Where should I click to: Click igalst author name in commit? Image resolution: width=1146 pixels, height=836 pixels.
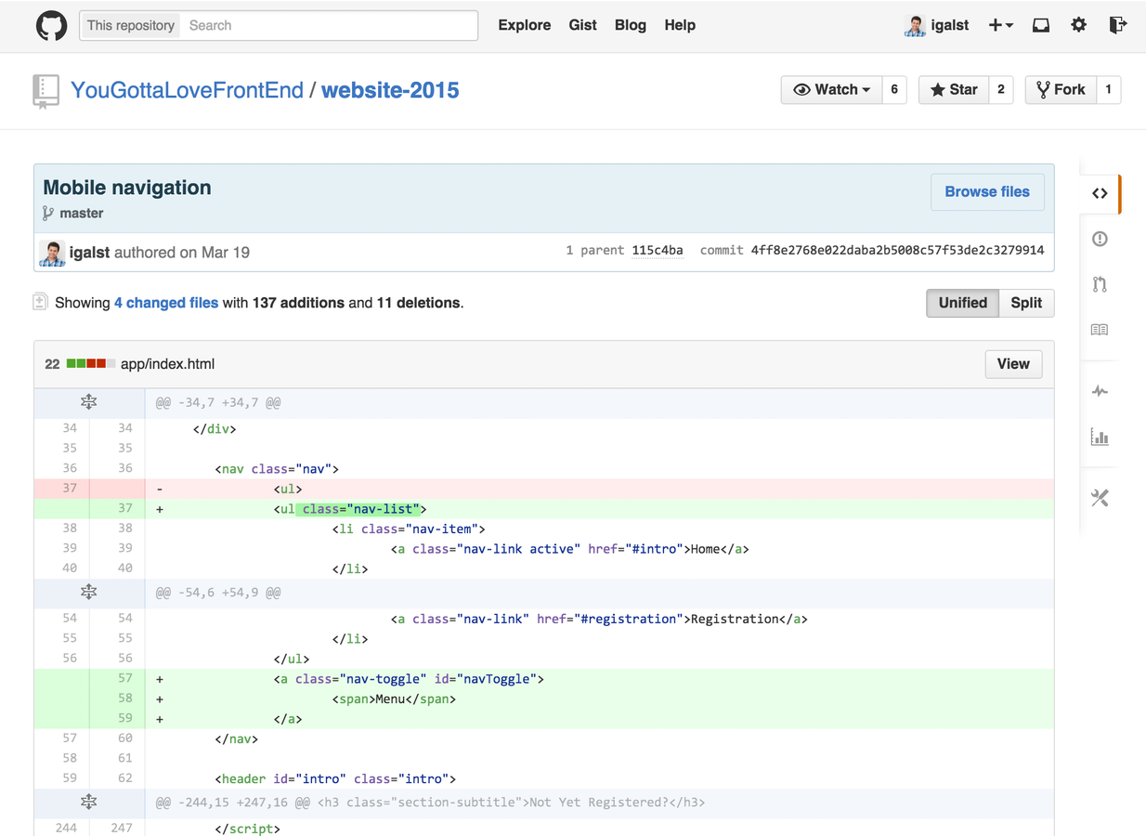90,253
